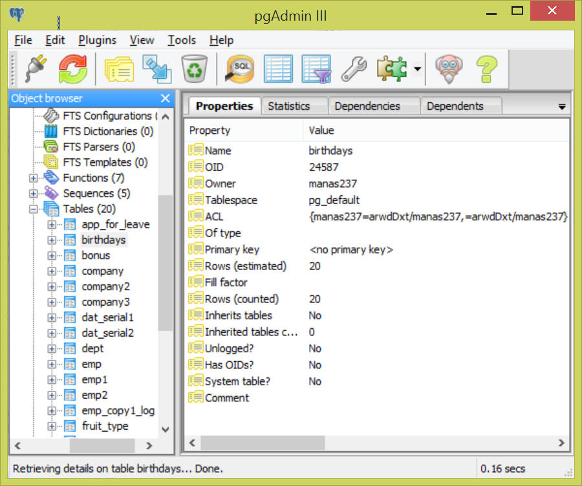Select FTS Parsers (0) in the tree

(99, 147)
